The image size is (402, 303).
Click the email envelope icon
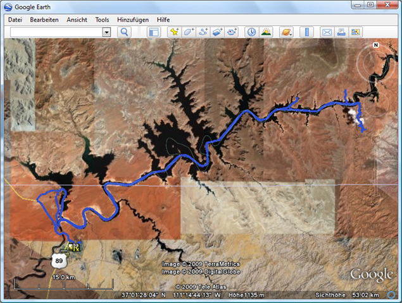[x=327, y=32]
